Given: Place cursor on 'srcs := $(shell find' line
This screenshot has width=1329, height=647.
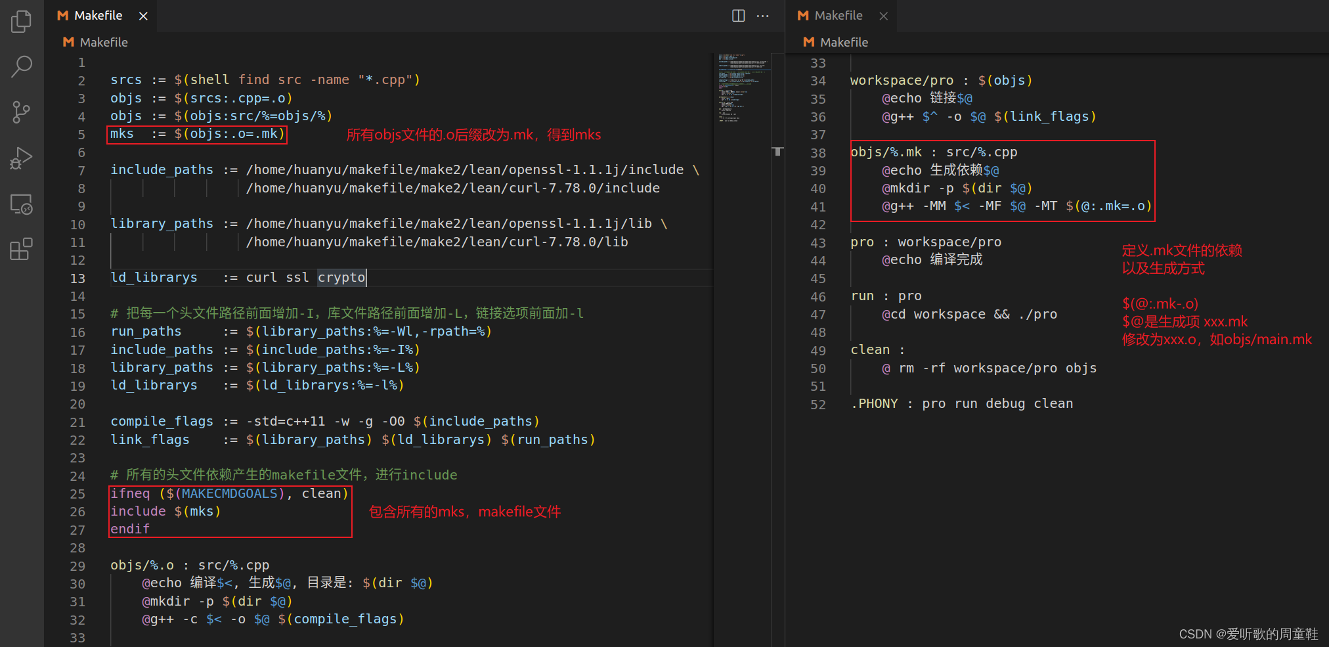Looking at the screenshot, I should tap(265, 80).
